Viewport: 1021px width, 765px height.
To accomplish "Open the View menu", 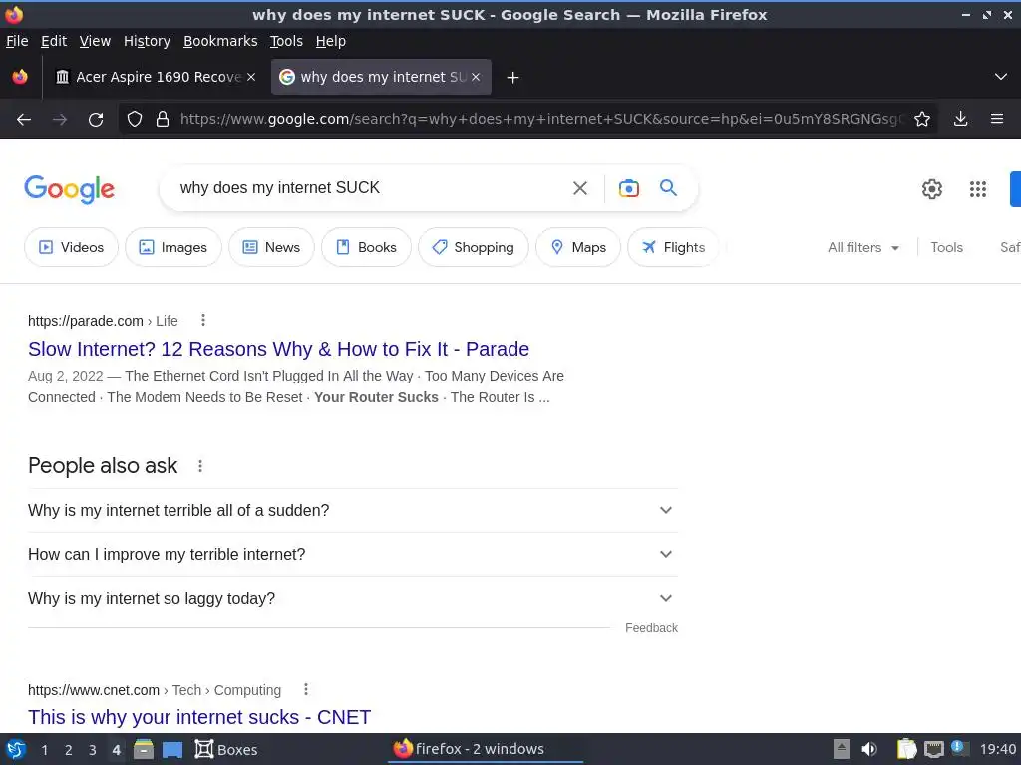I will tap(95, 41).
